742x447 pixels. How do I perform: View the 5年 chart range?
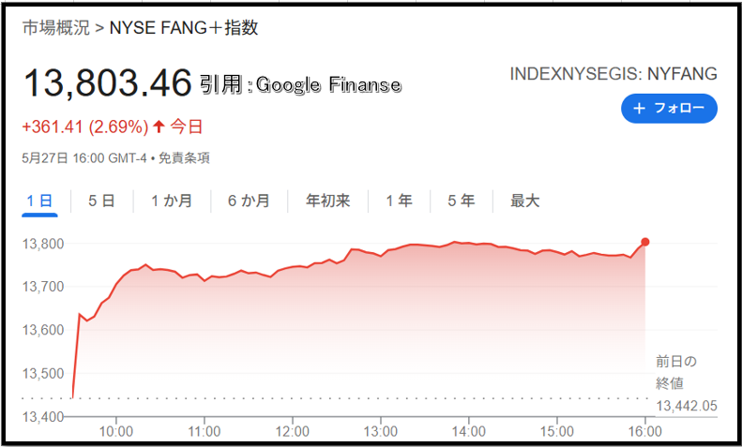tap(461, 201)
